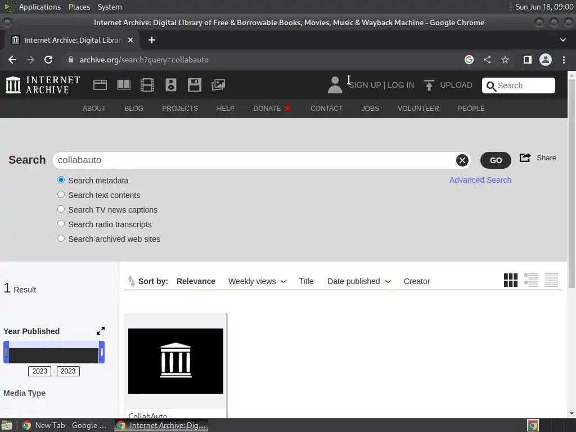Reload the page in Chrome

(48, 60)
